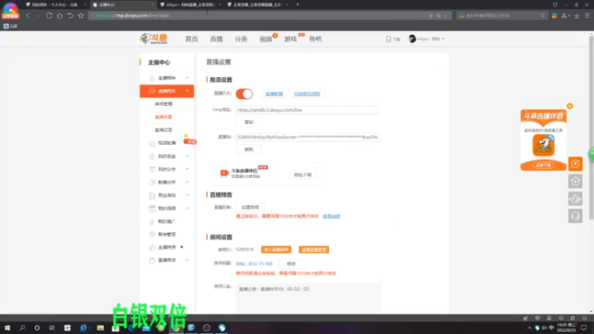The height and width of the screenshot is (334, 594).
Task: Close the floating 斗鱼直播伴侣 promo
Action: (569, 106)
